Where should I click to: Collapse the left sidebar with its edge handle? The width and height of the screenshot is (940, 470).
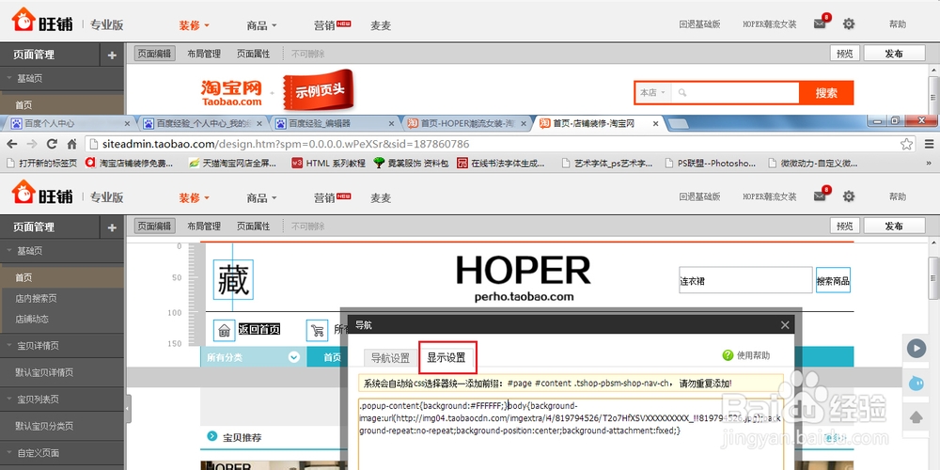point(128,408)
